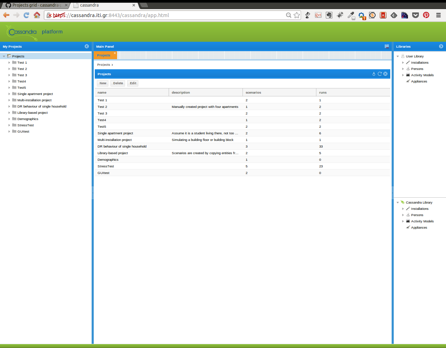Go to the browser Home page
This screenshot has height=348, width=446.
click(x=37, y=15)
